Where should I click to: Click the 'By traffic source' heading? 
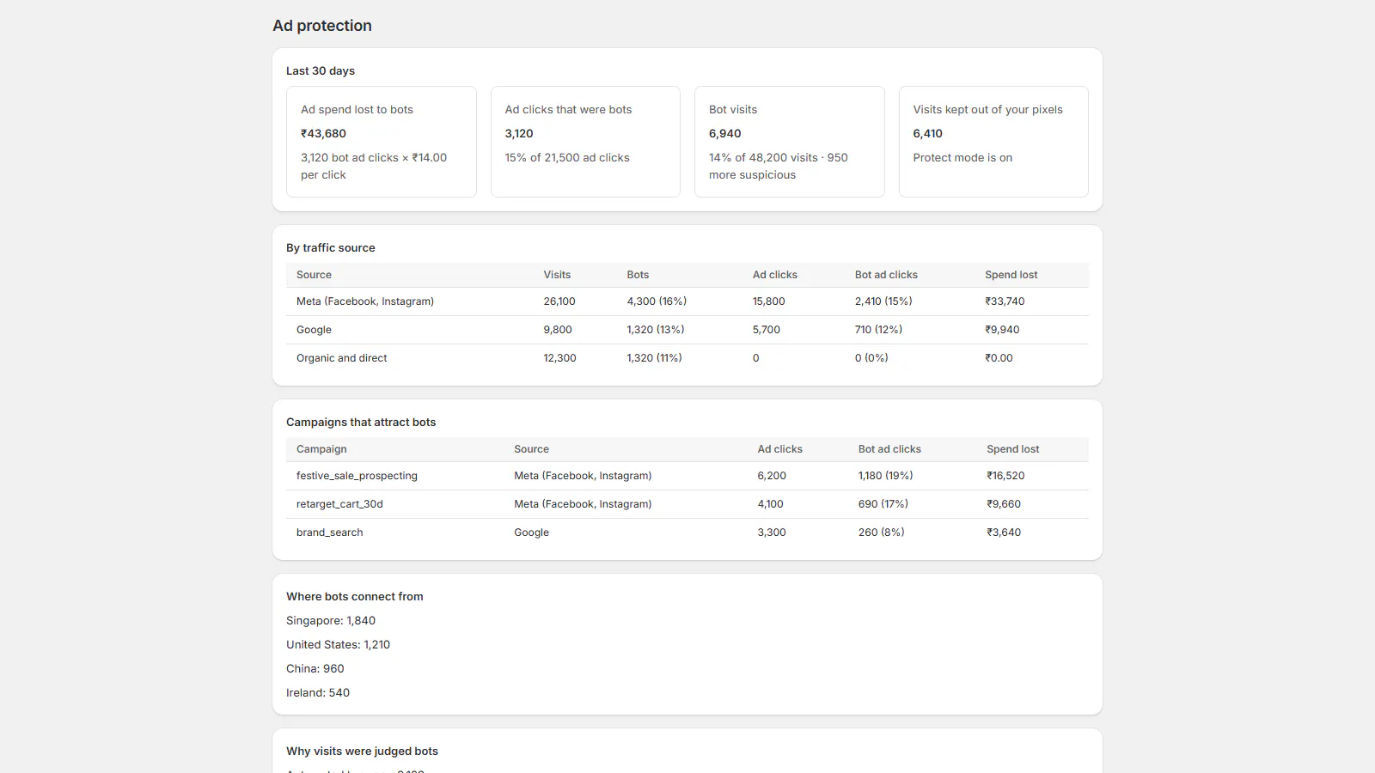pos(331,247)
